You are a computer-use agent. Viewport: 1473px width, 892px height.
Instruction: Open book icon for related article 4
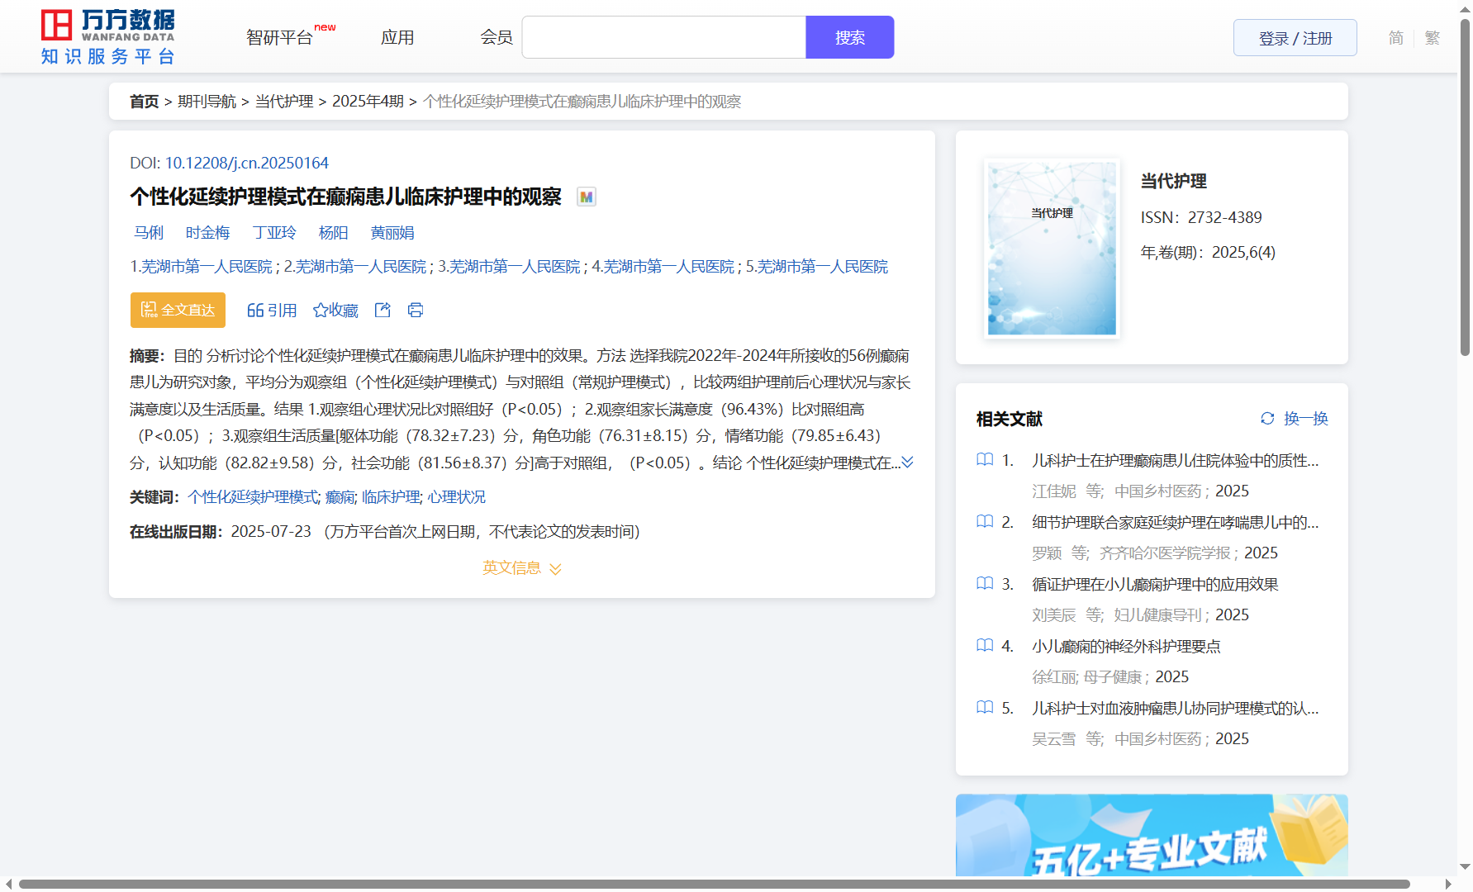coord(985,646)
